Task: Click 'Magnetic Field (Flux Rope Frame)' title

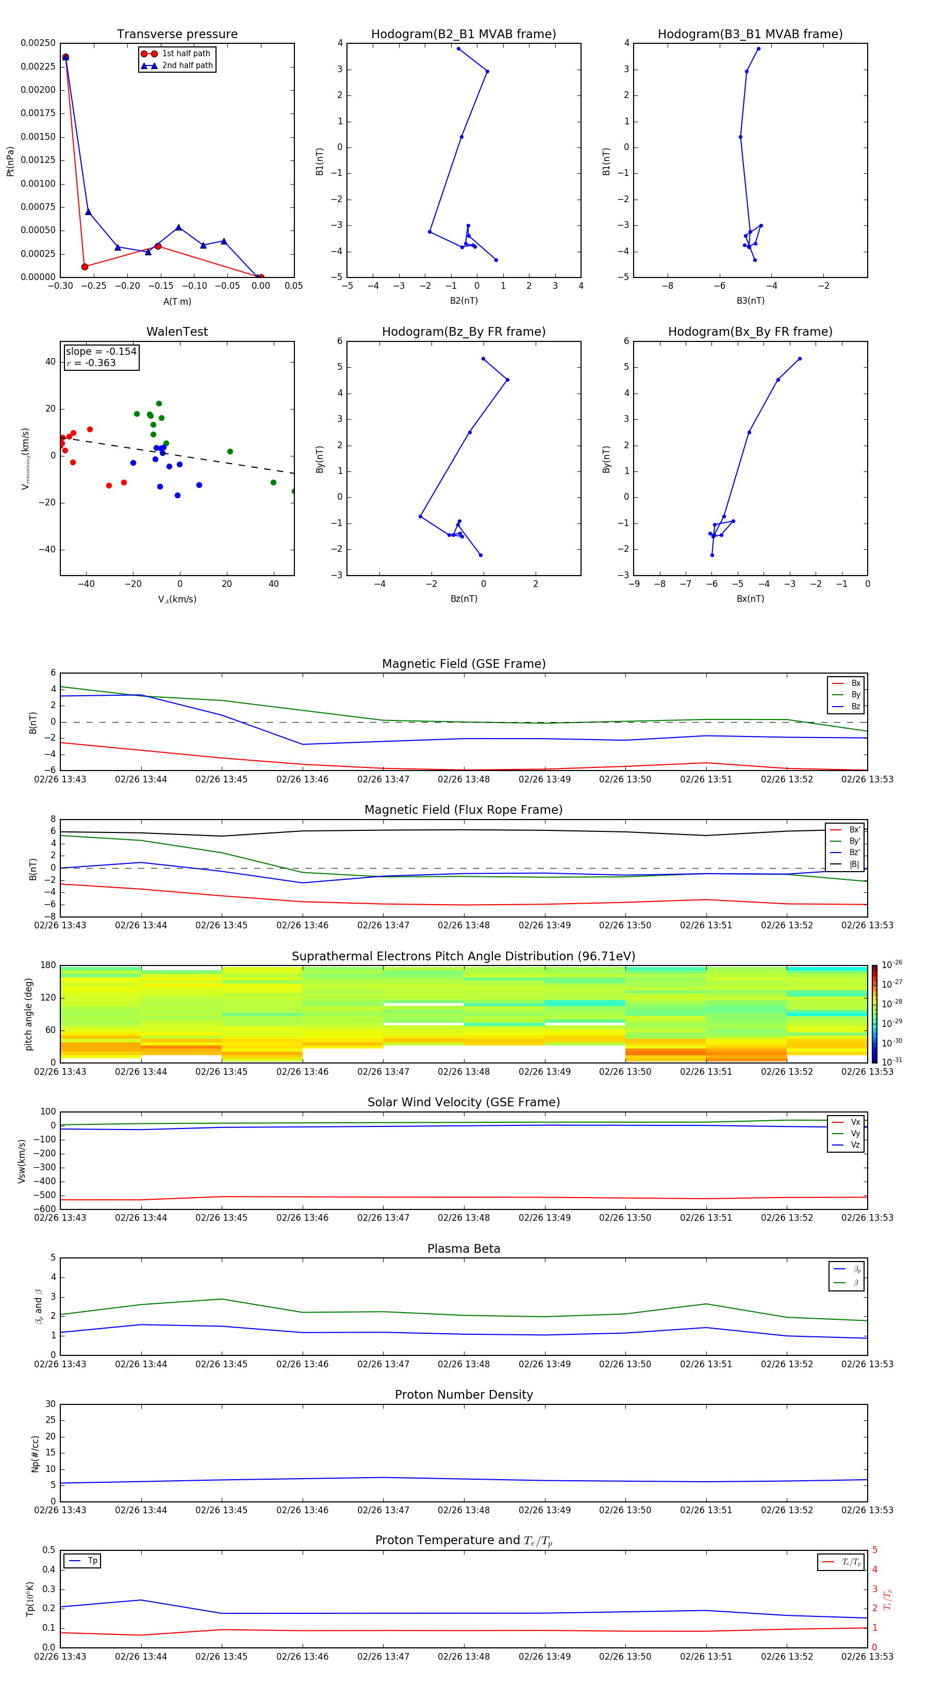Action: tap(463, 810)
